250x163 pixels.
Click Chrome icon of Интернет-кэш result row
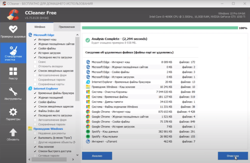(x=88, y=112)
